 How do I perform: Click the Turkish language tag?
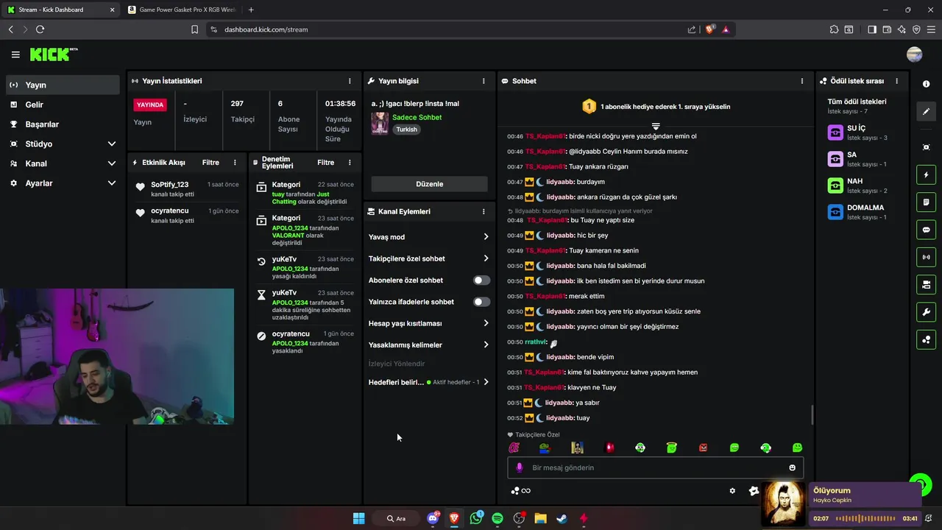point(406,130)
